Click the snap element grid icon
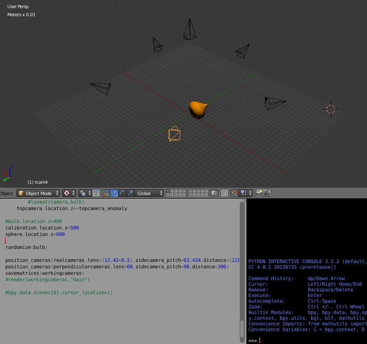 (x=244, y=193)
